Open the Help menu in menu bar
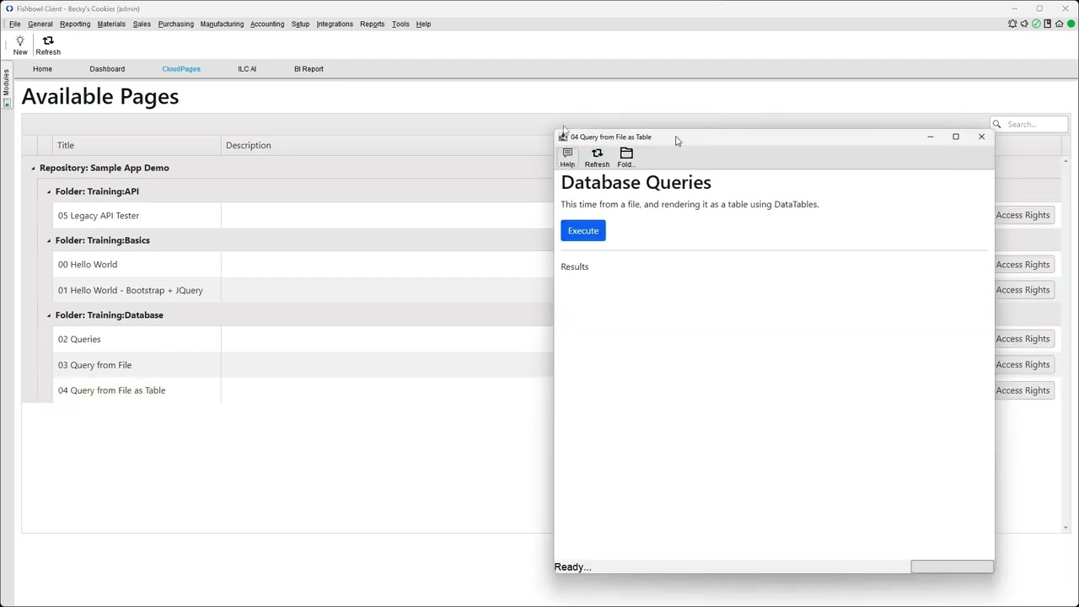Viewport: 1079px width, 607px height. click(x=423, y=24)
